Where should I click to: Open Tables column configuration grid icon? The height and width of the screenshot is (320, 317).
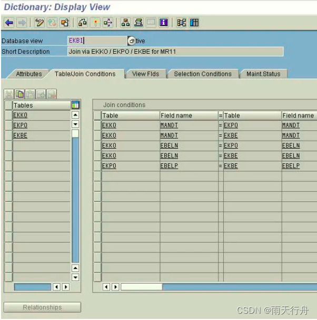pyautogui.click(x=75, y=105)
